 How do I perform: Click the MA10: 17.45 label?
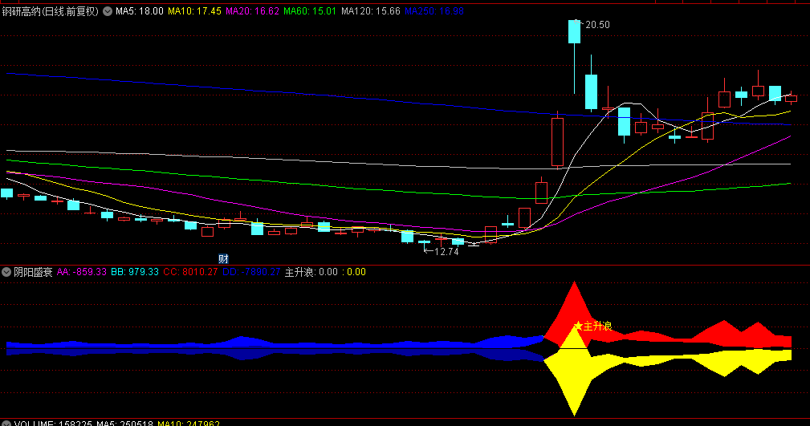point(194,11)
